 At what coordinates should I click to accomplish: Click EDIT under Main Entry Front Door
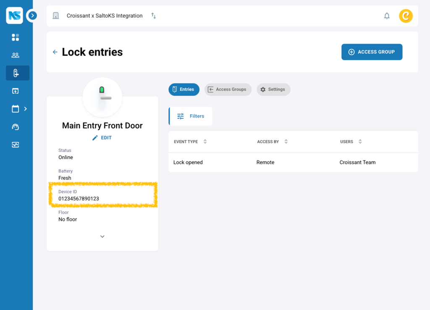click(x=102, y=138)
